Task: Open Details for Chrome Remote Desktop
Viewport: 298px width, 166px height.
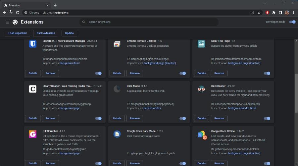Action: (x=117, y=74)
